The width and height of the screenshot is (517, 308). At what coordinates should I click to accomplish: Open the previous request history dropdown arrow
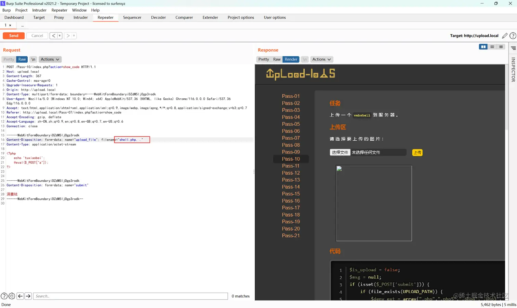point(60,36)
